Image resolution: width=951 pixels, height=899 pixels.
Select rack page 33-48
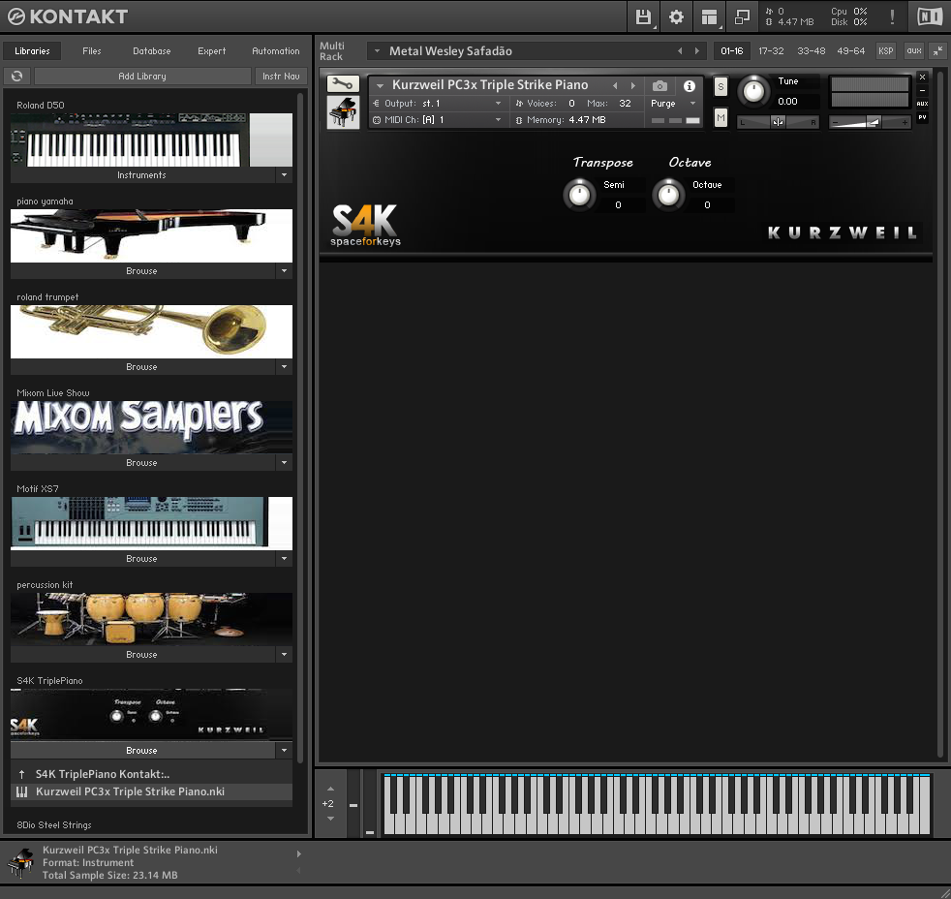click(811, 51)
